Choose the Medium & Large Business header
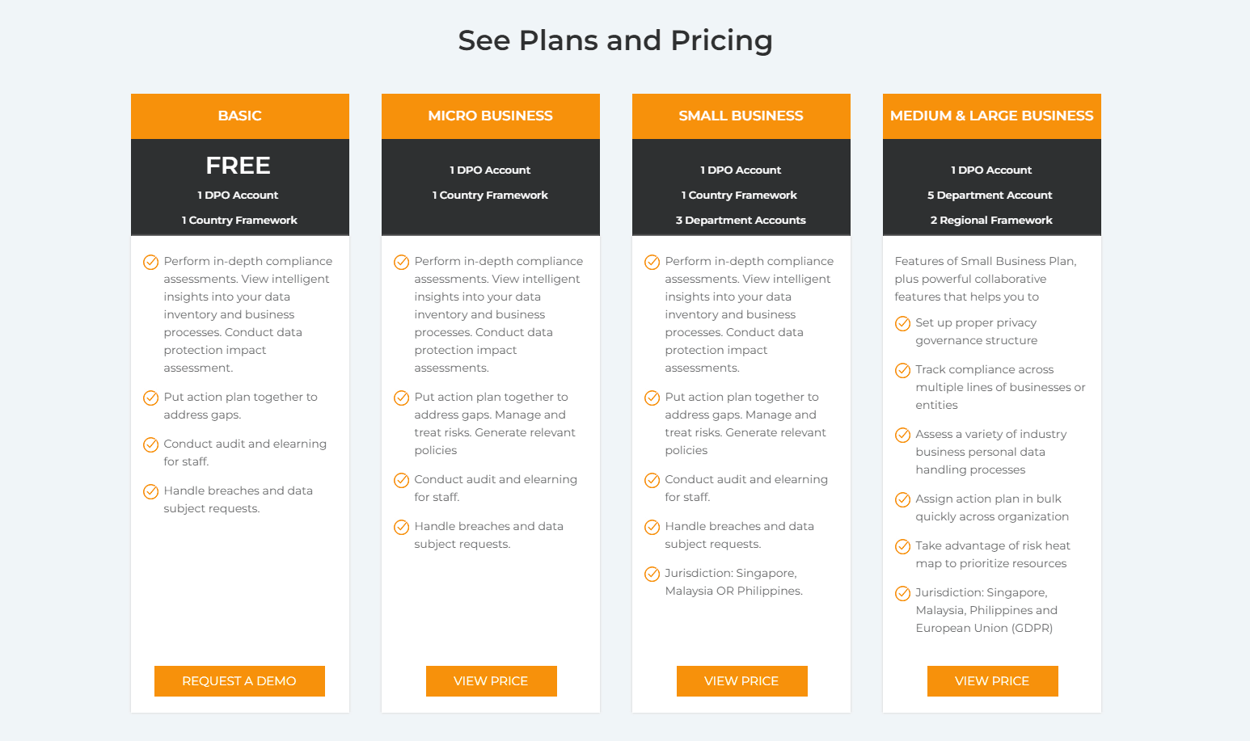The width and height of the screenshot is (1250, 741). click(x=992, y=116)
